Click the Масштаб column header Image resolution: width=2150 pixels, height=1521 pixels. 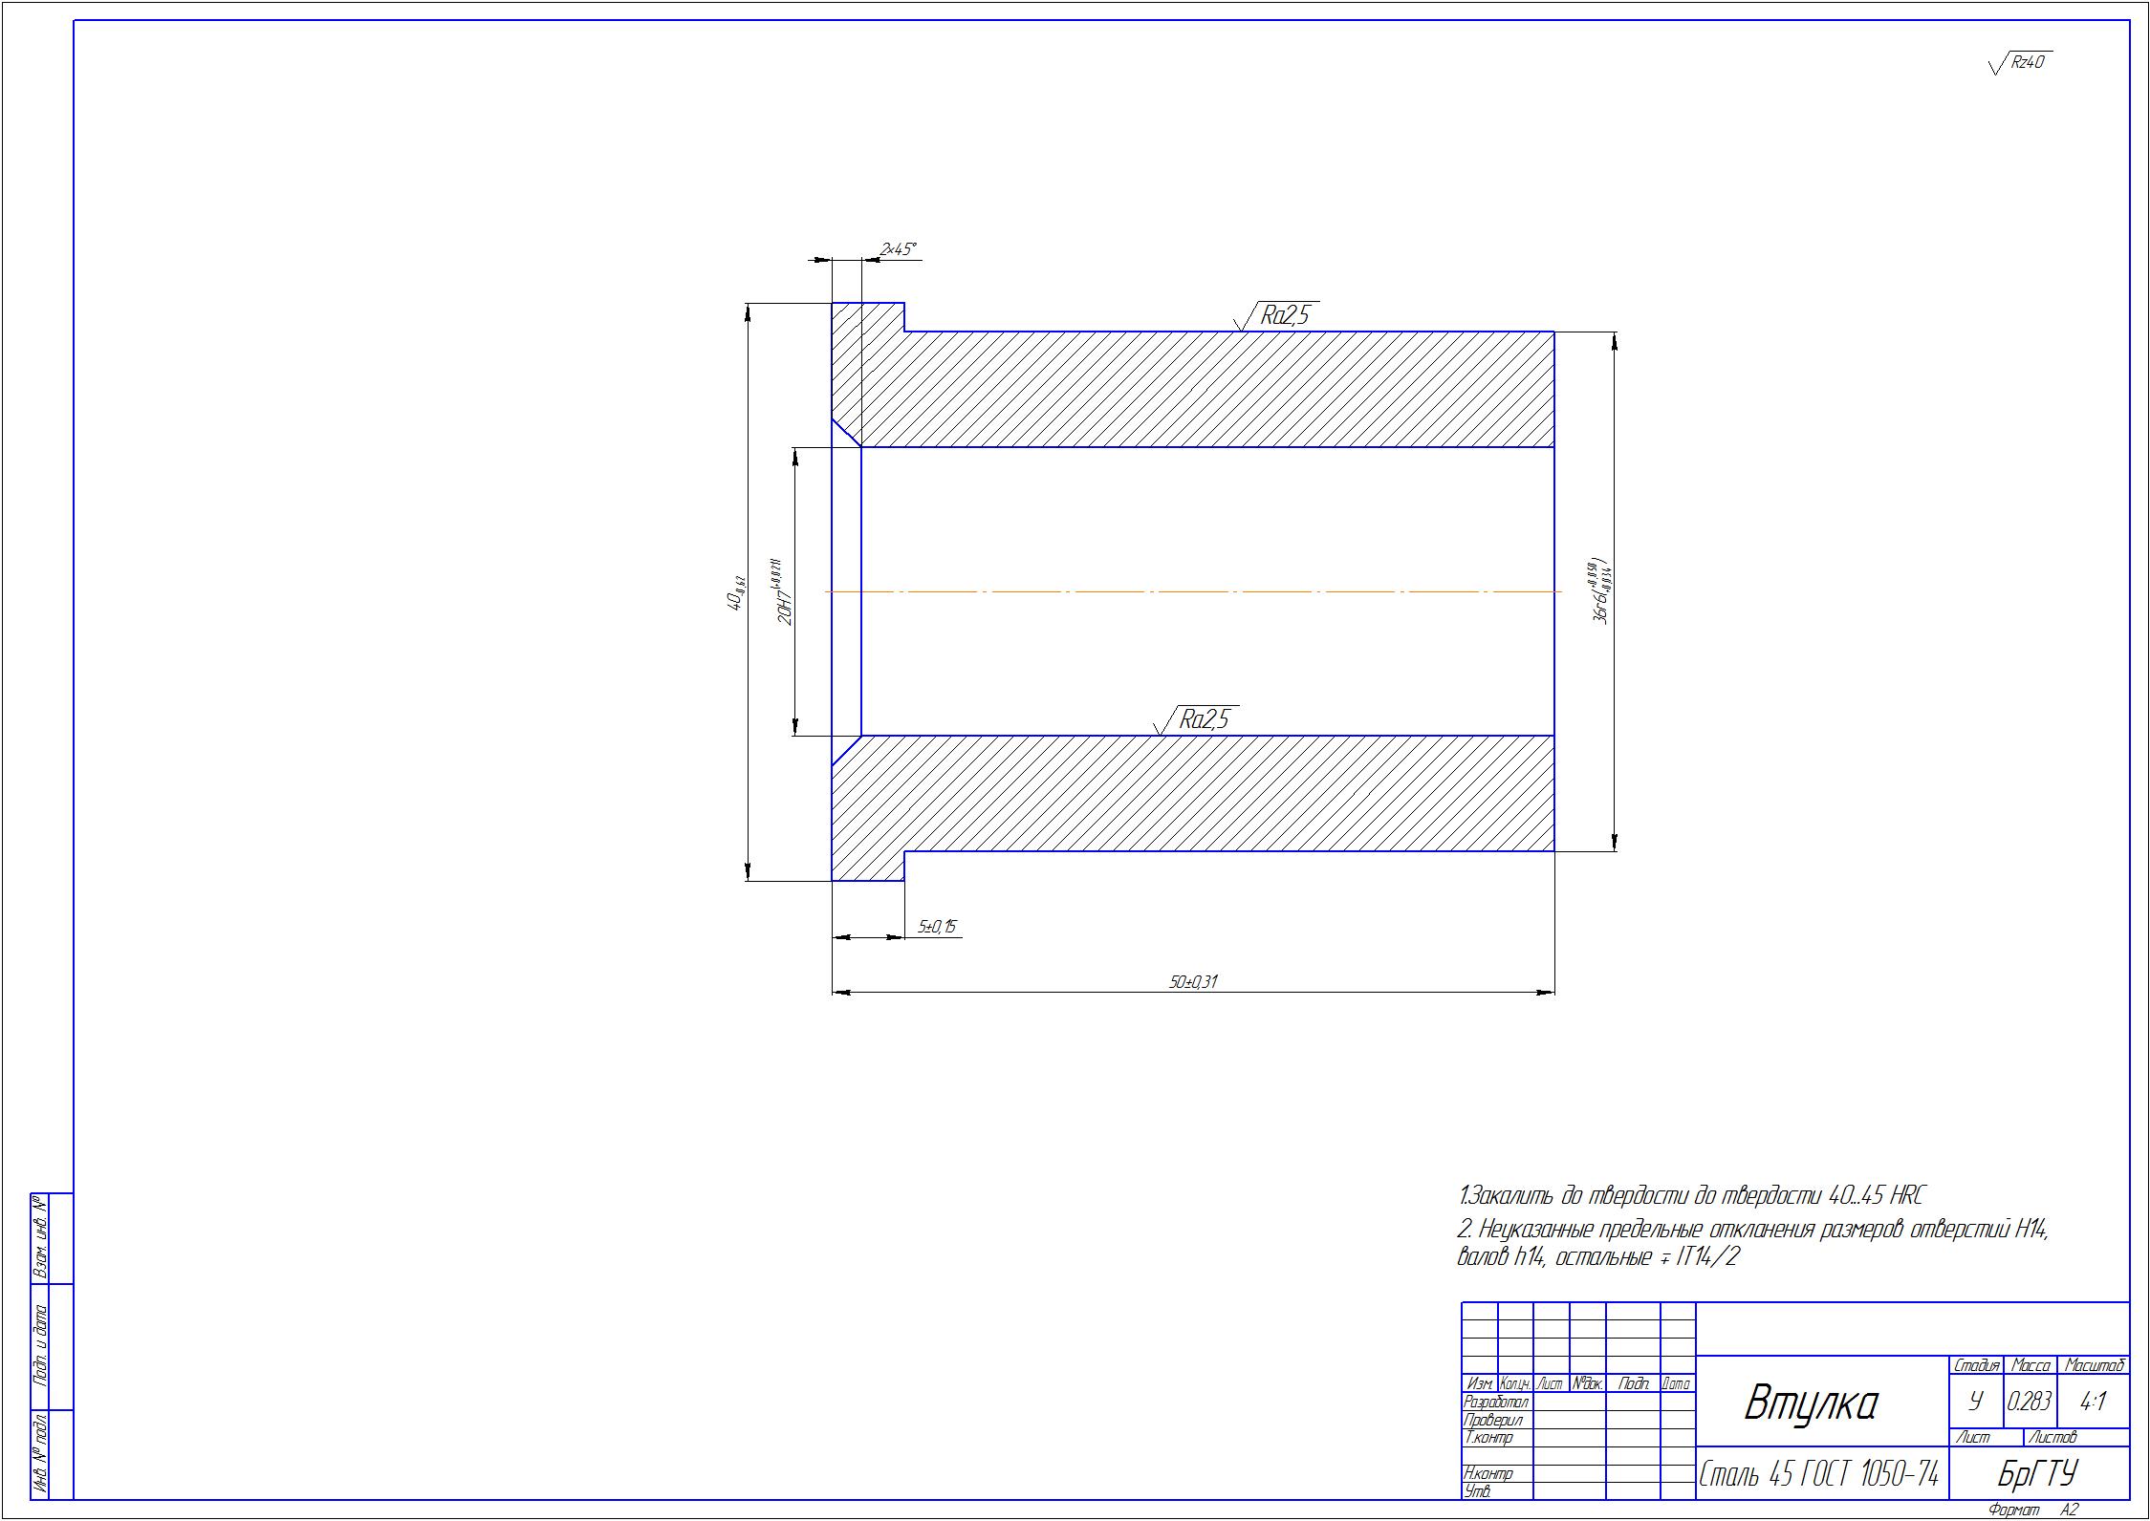(x=2095, y=1365)
